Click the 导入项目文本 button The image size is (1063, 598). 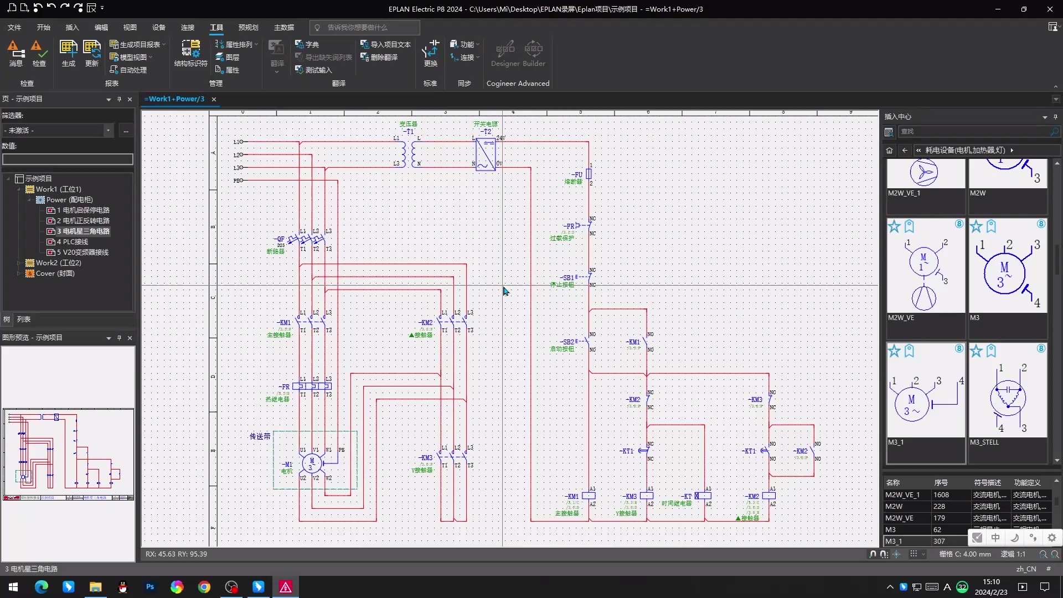[386, 44]
